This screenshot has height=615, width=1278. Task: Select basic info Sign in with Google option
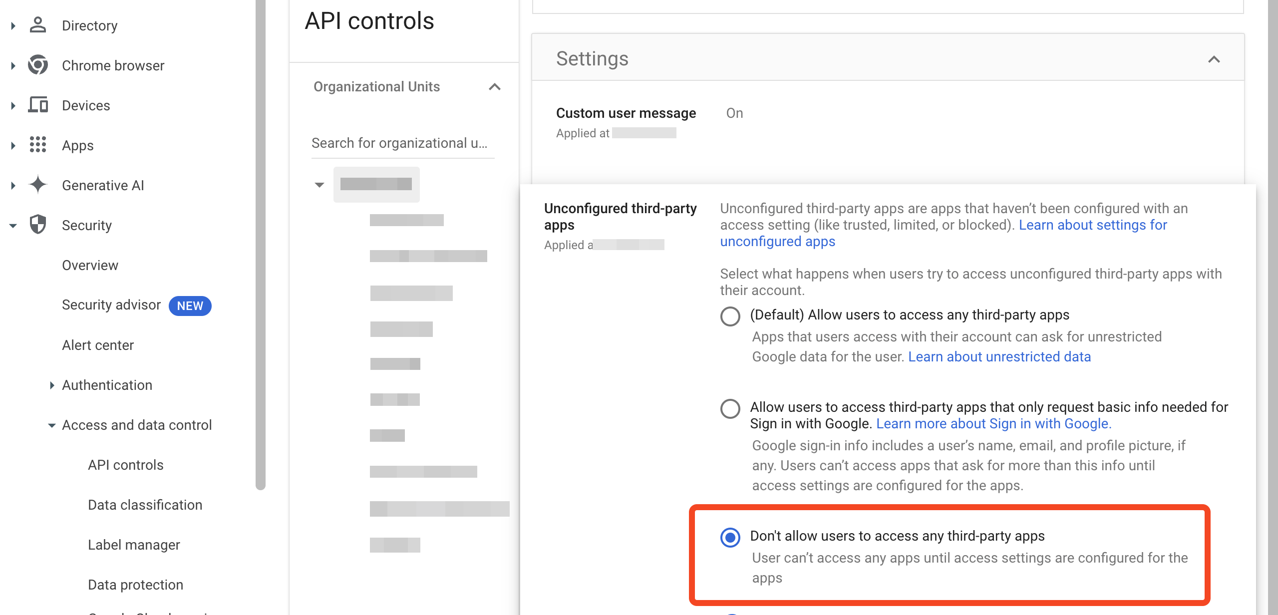(730, 408)
